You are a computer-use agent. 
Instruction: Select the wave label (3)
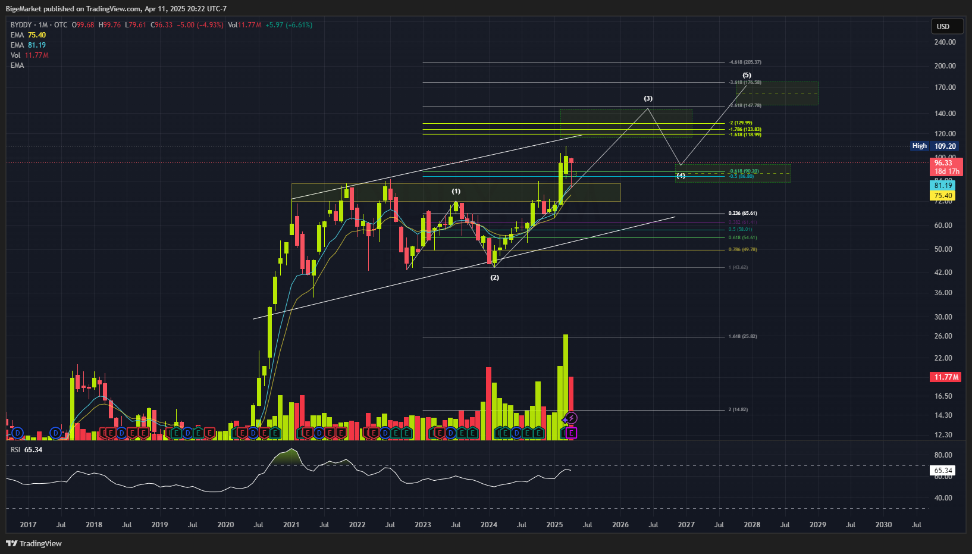(x=648, y=99)
